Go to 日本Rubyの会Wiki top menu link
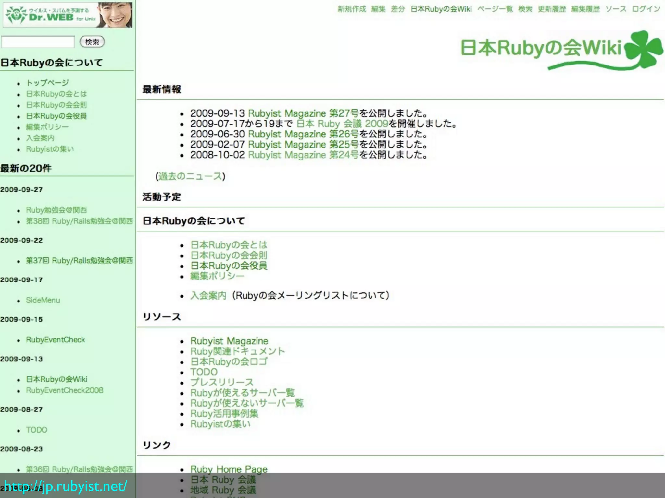The image size is (665, 498). (441, 9)
